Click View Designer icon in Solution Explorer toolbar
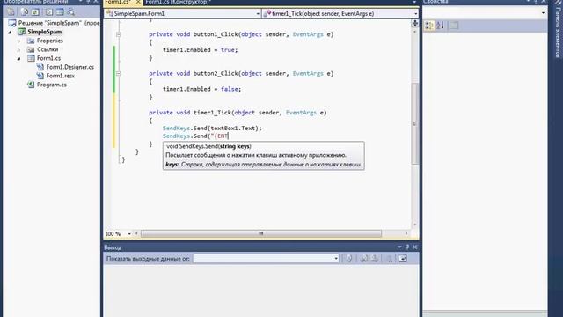Viewport: 563px width, 317px height. [60, 12]
